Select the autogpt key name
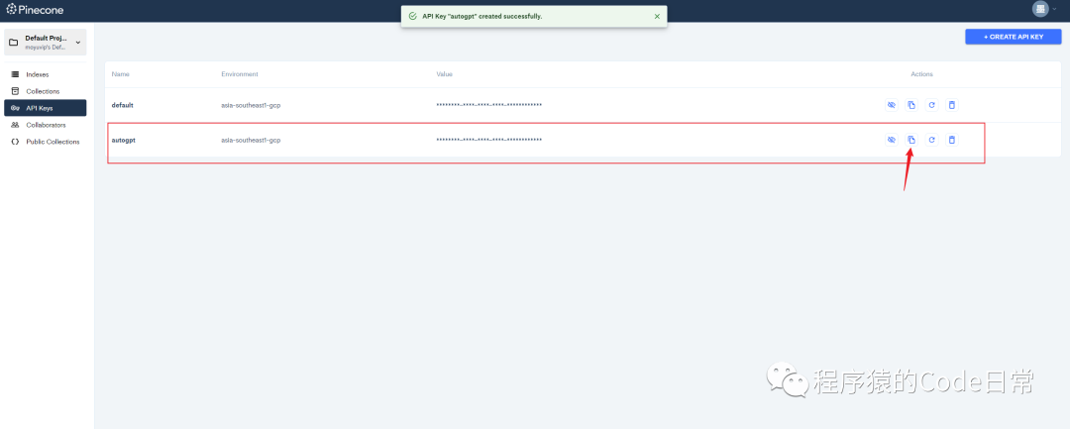 coord(124,140)
